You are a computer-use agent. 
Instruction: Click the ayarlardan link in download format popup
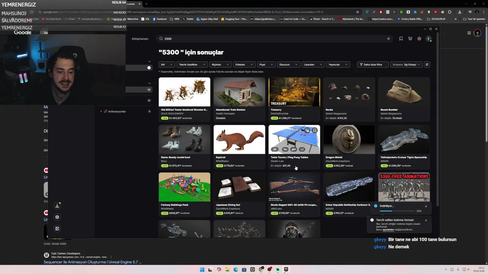pos(388,230)
